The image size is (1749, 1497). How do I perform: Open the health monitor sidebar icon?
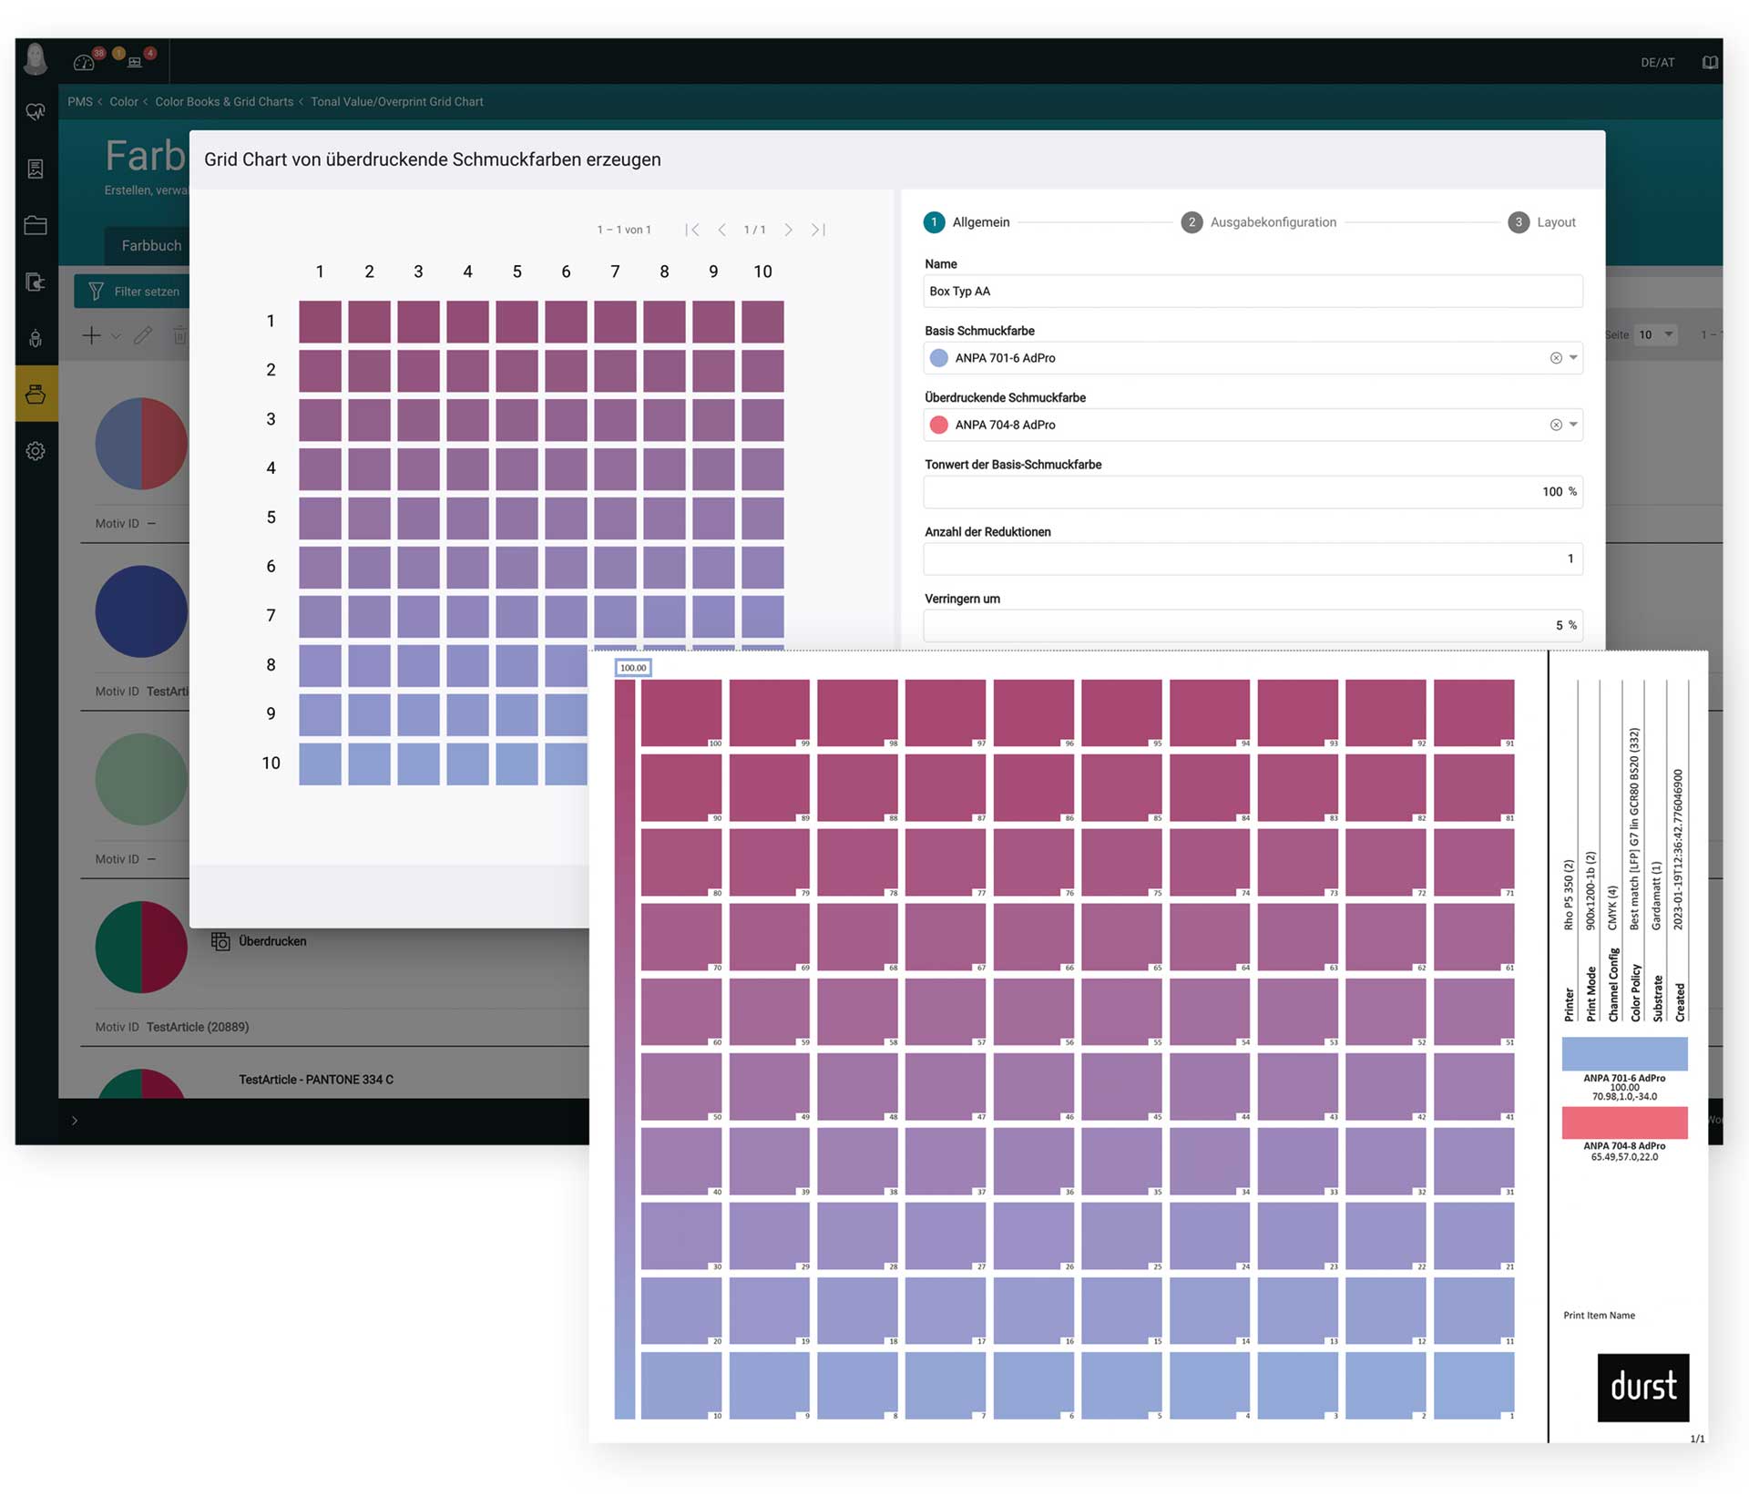coord(36,112)
